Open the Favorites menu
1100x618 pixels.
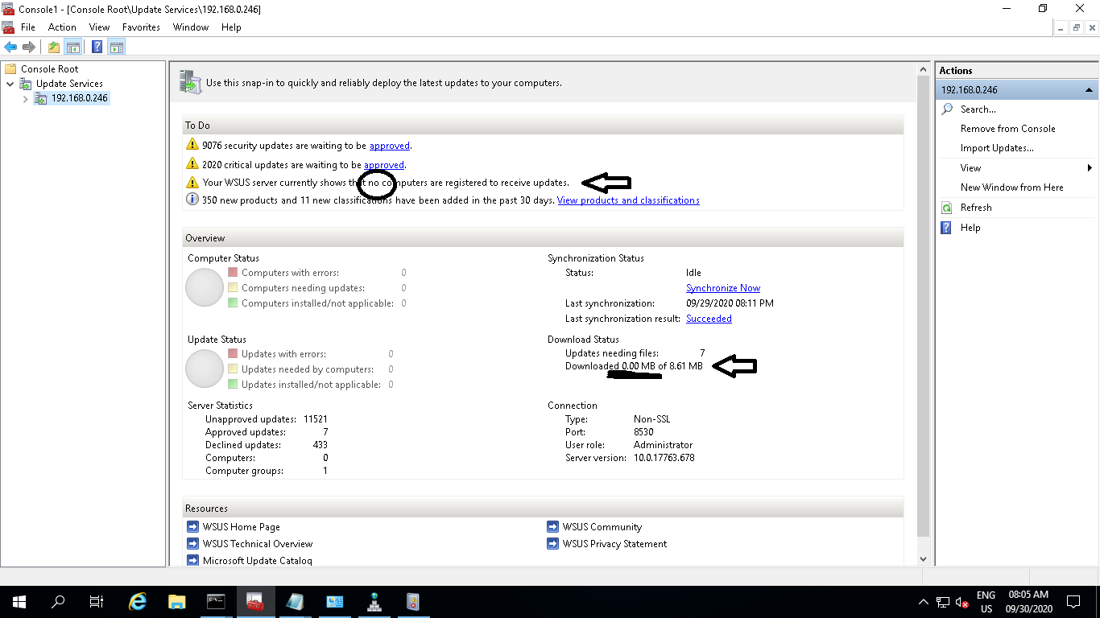(141, 27)
